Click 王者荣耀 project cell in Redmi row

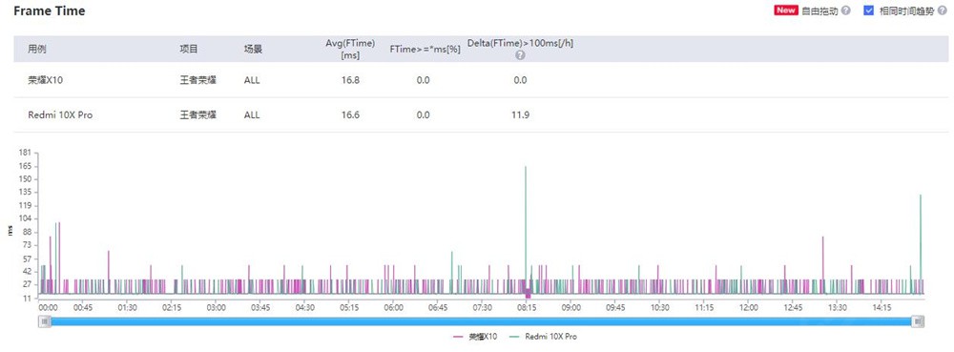click(x=197, y=114)
